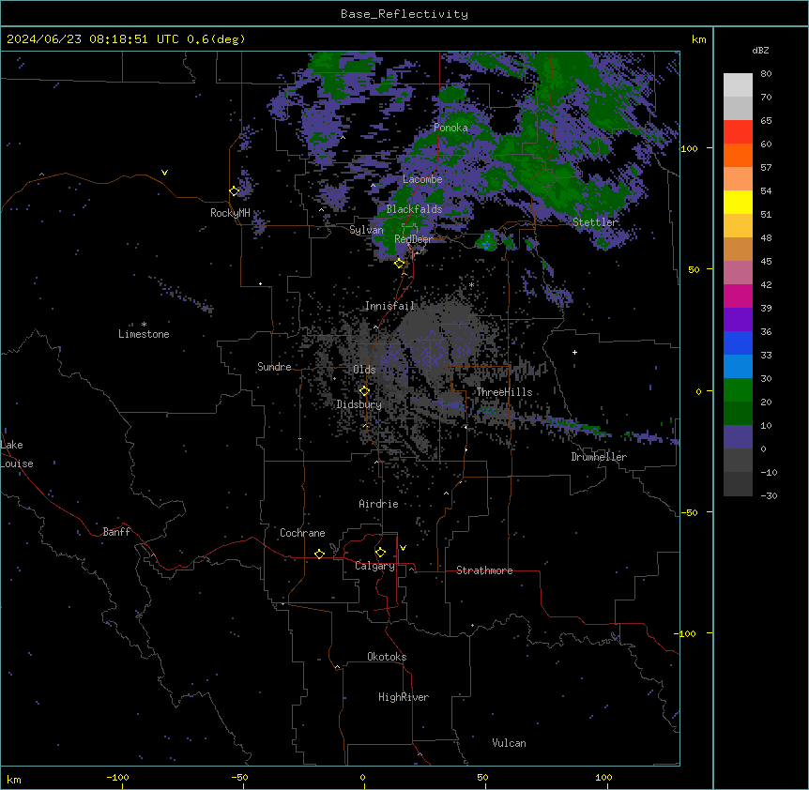Viewport: 809px width, 790px height.
Task: Click the -50 tick on the right axis
Action: pos(689,512)
